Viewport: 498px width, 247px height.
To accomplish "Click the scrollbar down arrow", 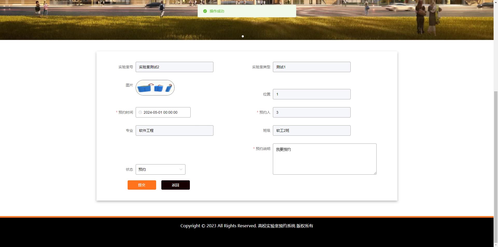I will coord(496,245).
